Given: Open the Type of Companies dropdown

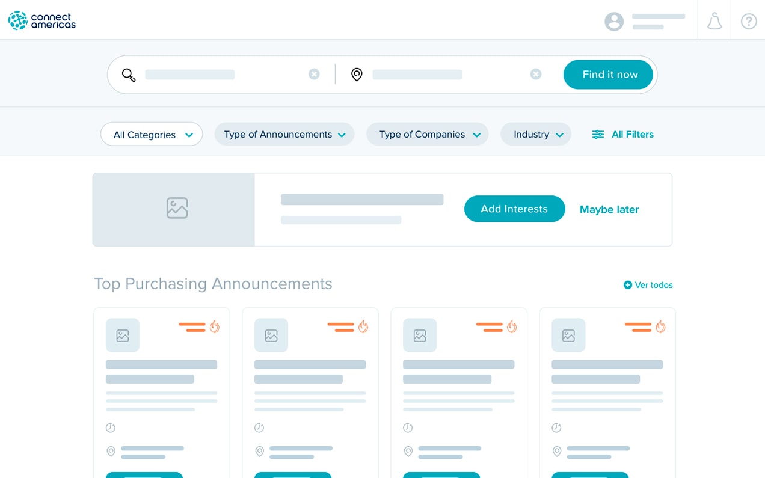Looking at the screenshot, I should click(427, 135).
